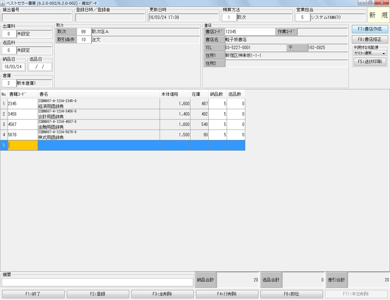Click the 倉庫 warehouse code field
Screen dimensions: 390x300
(9, 83)
